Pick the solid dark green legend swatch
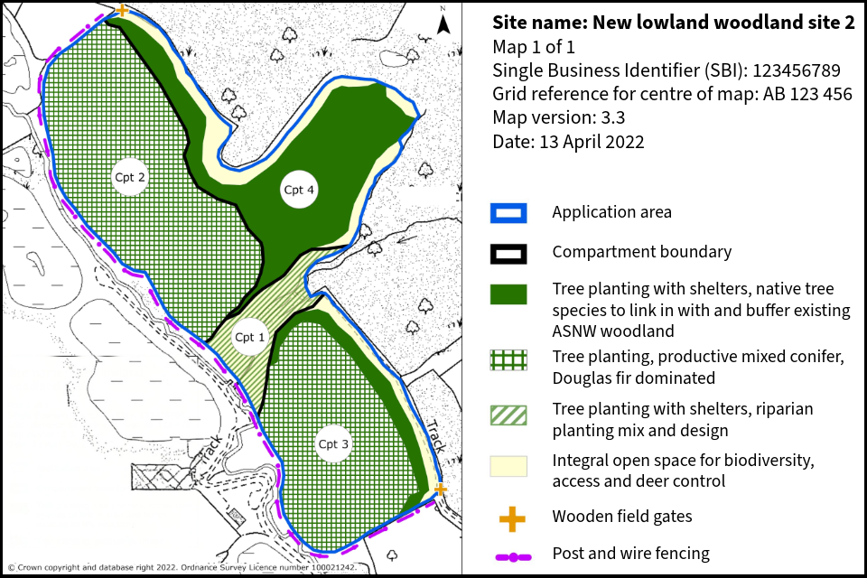This screenshot has height=578, width=867. [508, 294]
